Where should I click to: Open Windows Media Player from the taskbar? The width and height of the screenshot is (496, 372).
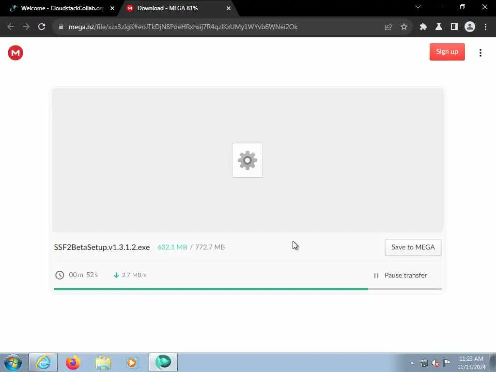133,362
